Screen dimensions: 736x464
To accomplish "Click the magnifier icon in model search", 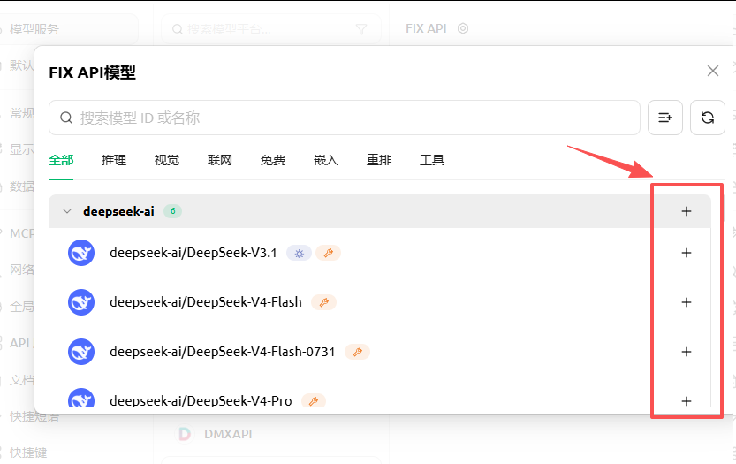I will click(66, 118).
